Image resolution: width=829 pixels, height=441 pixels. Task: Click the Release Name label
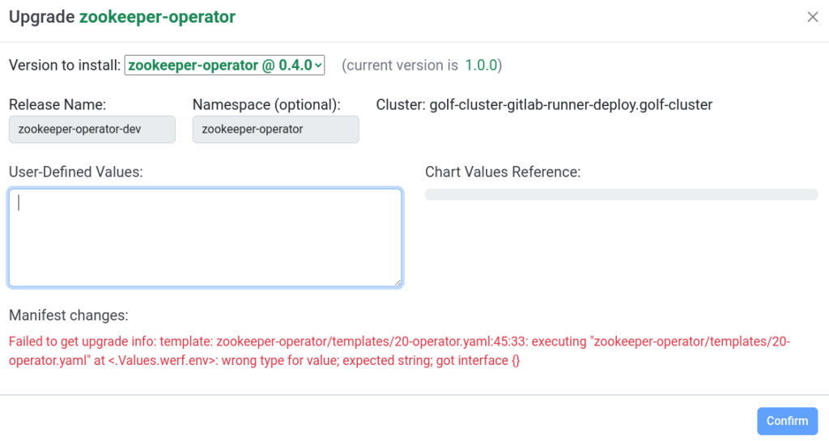[x=57, y=105]
